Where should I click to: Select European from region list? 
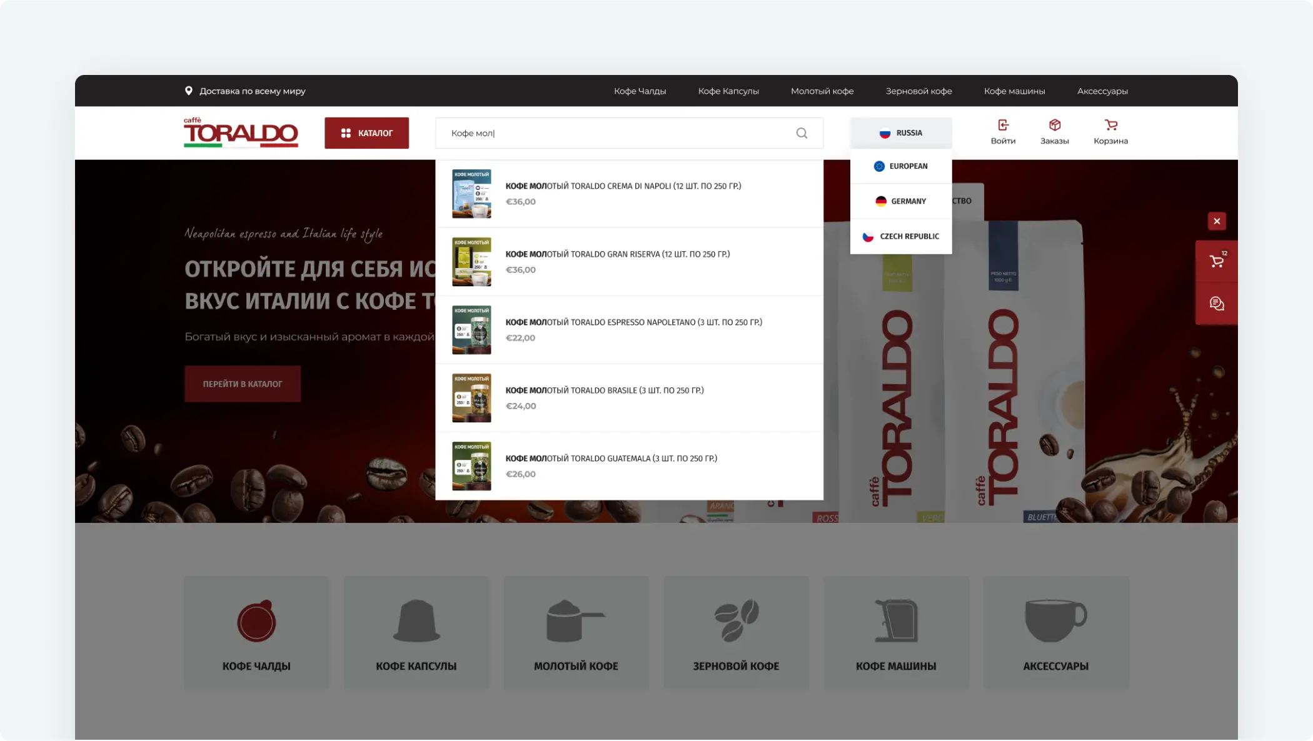click(900, 166)
